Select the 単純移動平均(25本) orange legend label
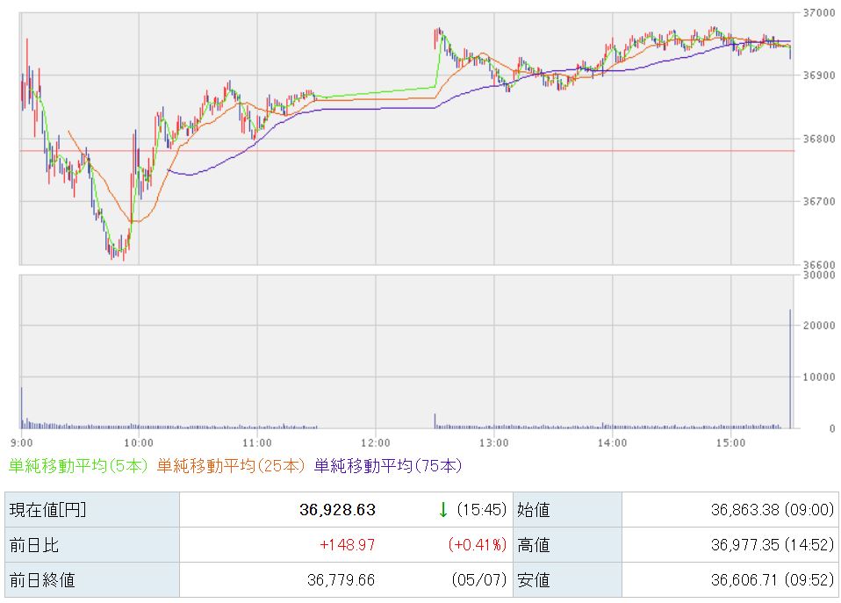841x603 pixels. [231, 466]
